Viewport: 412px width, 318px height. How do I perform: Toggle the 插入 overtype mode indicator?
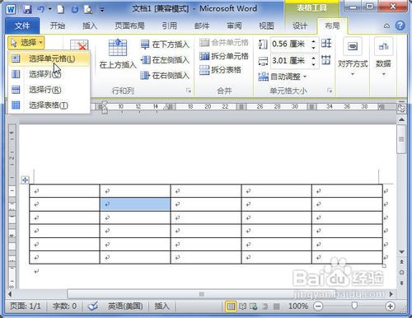point(162,306)
